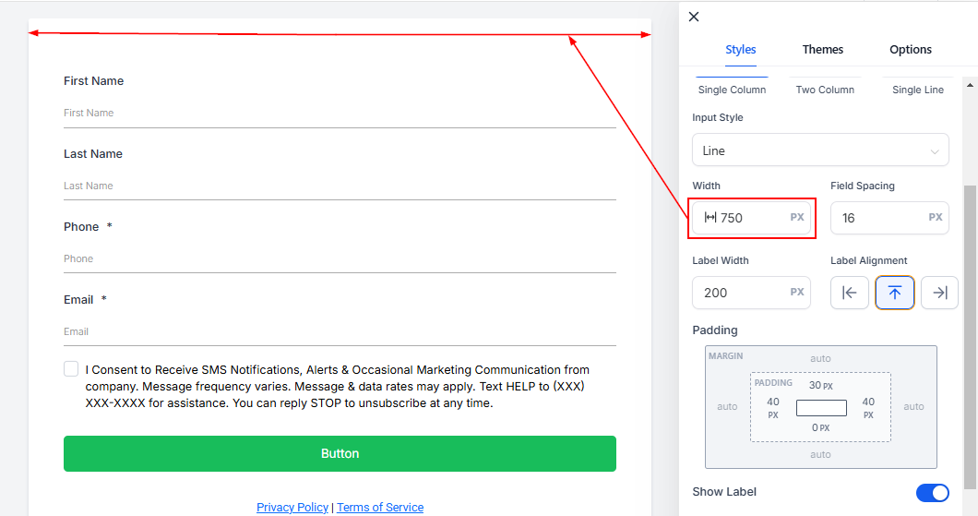The height and width of the screenshot is (516, 978).
Task: Open the Terms of Service link
Action: click(380, 508)
